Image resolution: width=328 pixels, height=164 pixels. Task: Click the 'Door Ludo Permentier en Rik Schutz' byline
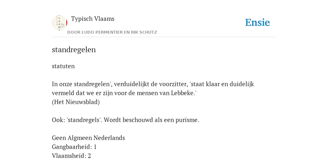[x=112, y=32]
